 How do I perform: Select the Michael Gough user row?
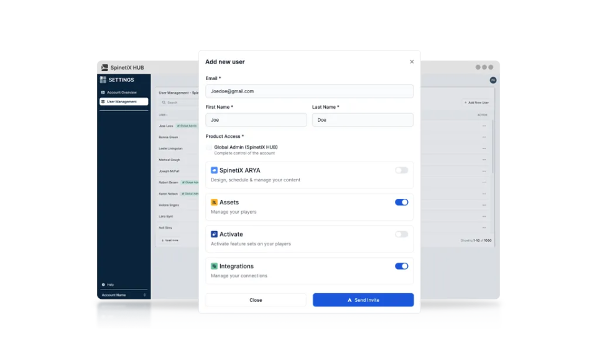178,160
